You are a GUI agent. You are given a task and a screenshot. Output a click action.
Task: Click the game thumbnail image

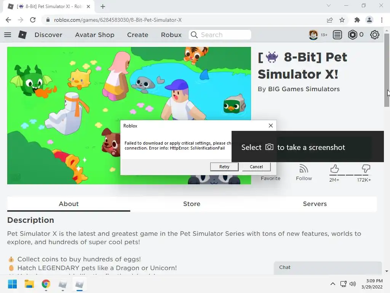pos(129,115)
